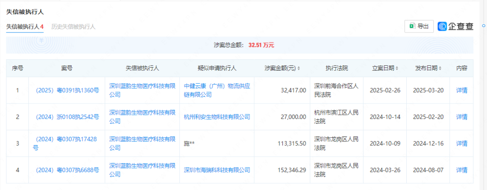Click the total amount 32.51 万元
The image size is (487, 190).
pos(261,45)
